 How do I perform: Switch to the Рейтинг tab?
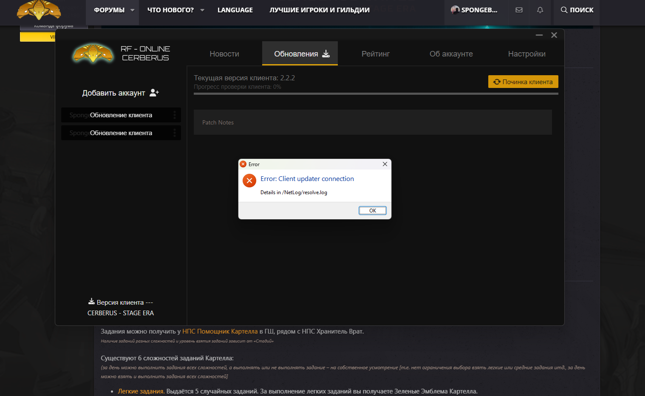(375, 54)
